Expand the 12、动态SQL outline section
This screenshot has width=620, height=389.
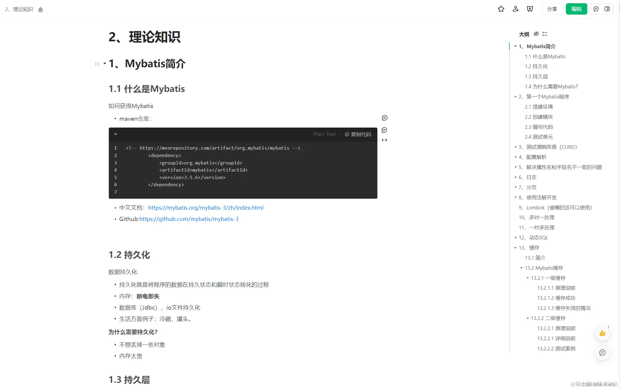point(515,238)
